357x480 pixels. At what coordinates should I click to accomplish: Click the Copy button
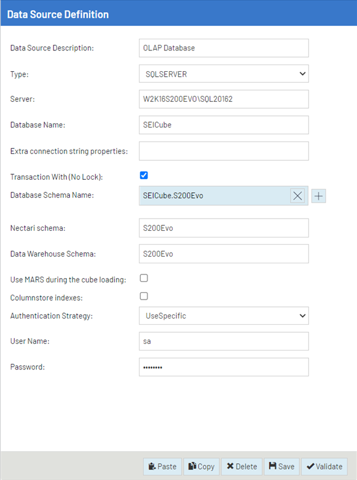pyautogui.click(x=202, y=466)
